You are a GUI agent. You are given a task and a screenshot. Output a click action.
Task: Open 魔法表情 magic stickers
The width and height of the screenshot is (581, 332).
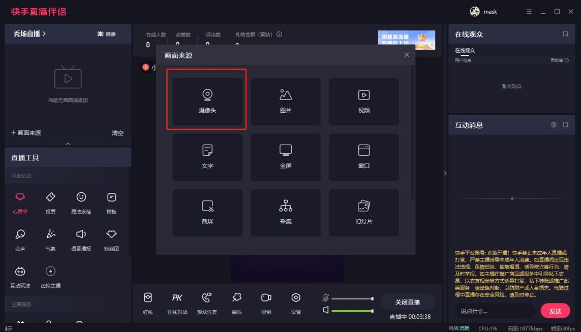(81, 203)
